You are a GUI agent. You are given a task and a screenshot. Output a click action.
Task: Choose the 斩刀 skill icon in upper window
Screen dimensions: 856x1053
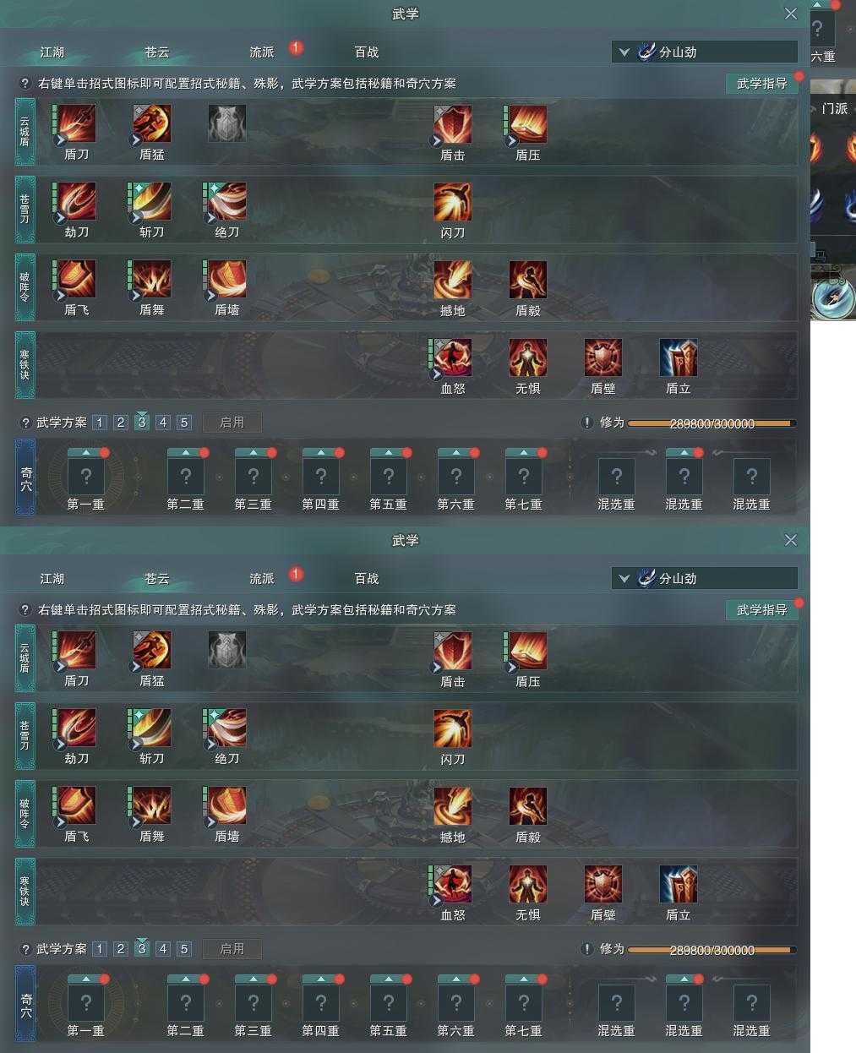tap(152, 202)
